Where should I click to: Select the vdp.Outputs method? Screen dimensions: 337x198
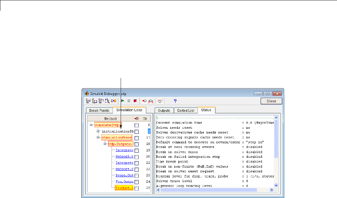[x=121, y=144]
